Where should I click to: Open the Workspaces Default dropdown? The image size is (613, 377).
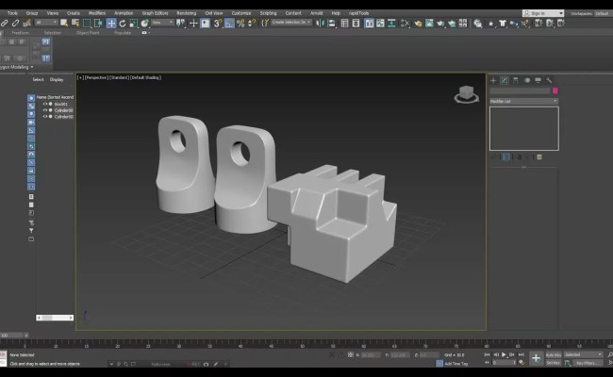[x=602, y=13]
